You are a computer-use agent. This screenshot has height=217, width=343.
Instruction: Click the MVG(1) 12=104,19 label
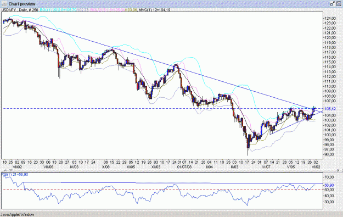pos(154,10)
